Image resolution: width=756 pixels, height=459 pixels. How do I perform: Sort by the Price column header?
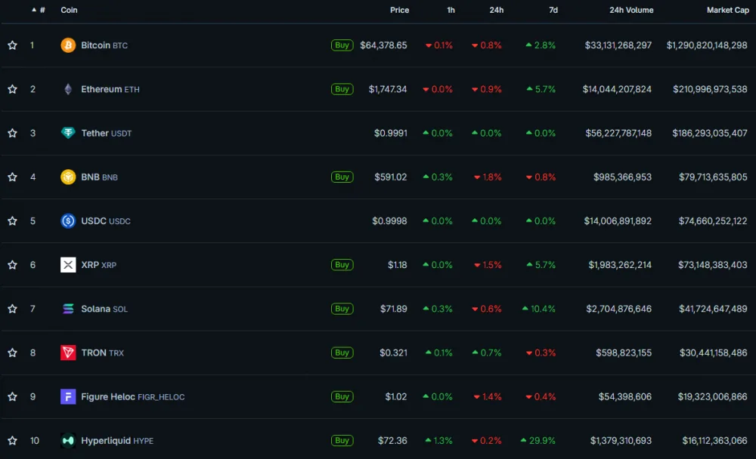click(x=399, y=10)
